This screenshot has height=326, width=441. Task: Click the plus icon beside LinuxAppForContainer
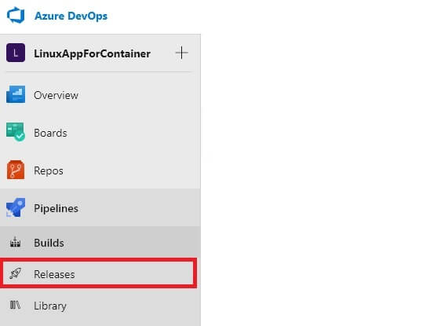click(182, 53)
